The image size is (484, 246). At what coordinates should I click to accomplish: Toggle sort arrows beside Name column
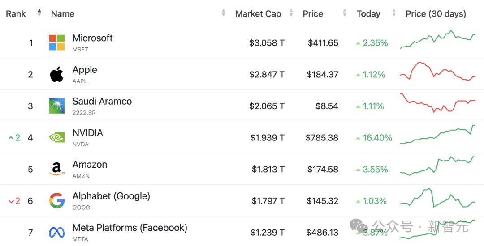click(224, 13)
